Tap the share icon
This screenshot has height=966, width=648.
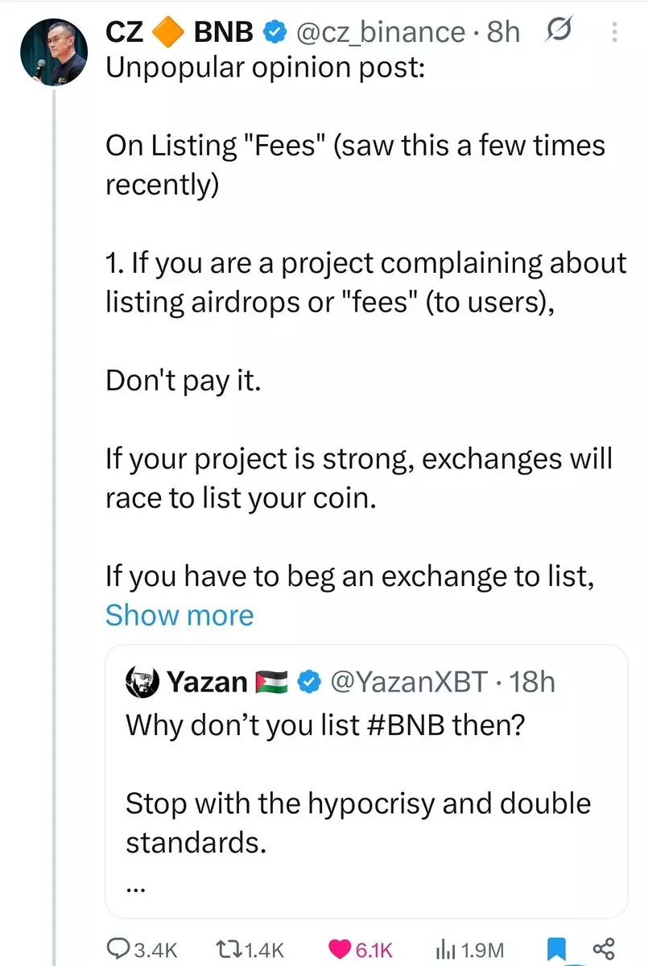pos(603,949)
